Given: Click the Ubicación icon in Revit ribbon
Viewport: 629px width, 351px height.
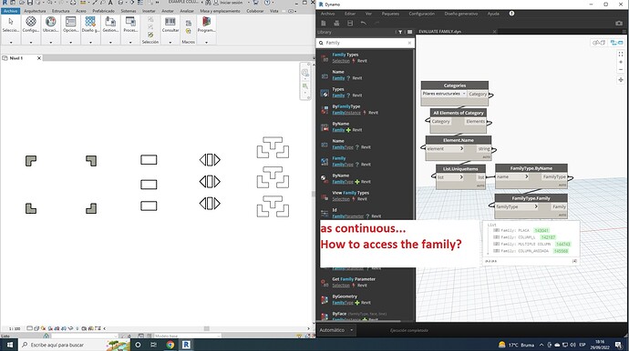Looking at the screenshot, I should [50, 25].
